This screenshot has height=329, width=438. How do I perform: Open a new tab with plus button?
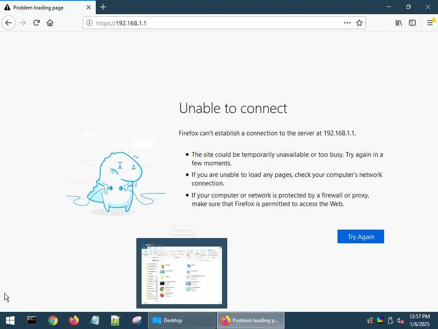pos(103,7)
